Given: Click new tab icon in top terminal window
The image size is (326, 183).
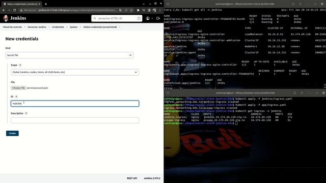Looking at the screenshot, I should tap(168, 4).
